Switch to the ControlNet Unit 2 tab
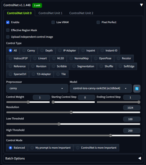This screenshot has width=146, height=165. click(x=81, y=13)
